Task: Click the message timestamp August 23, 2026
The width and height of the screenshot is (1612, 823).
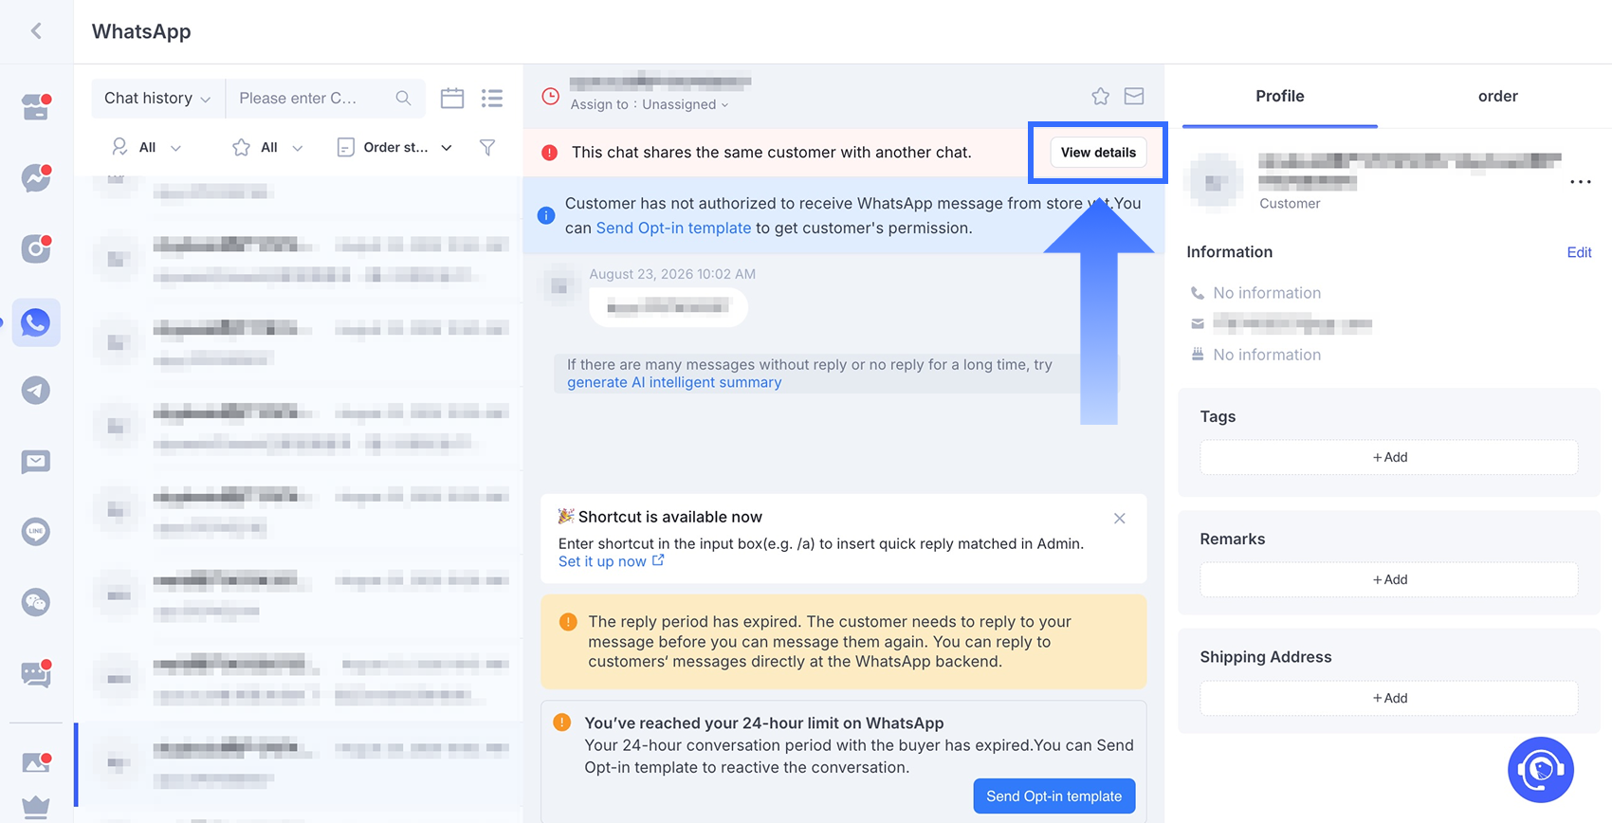Action: pyautogui.click(x=672, y=274)
